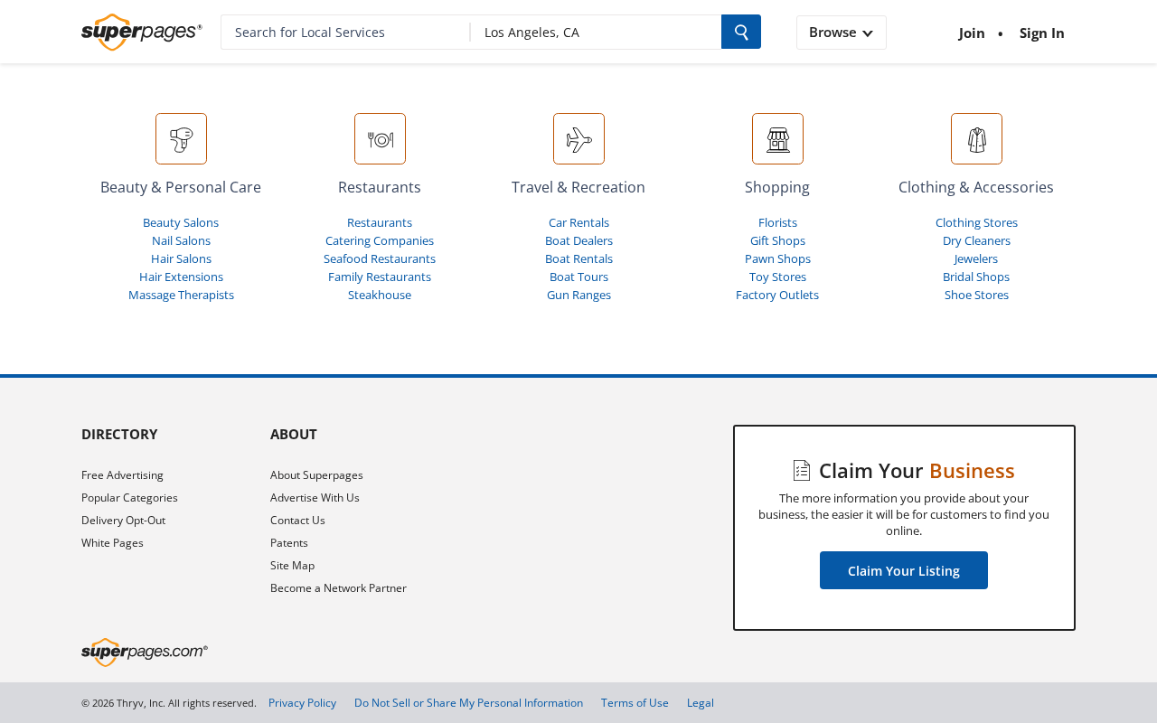The height and width of the screenshot is (723, 1157).
Task: Expand the Browse dropdown menu
Action: (x=841, y=33)
